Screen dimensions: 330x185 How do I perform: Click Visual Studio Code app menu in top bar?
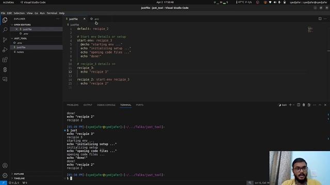[33, 2]
